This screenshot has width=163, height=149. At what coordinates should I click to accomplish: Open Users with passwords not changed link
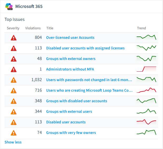89,80
